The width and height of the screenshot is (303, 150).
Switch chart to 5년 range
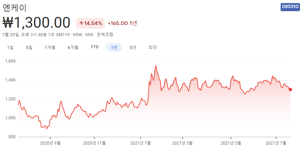tap(133, 48)
